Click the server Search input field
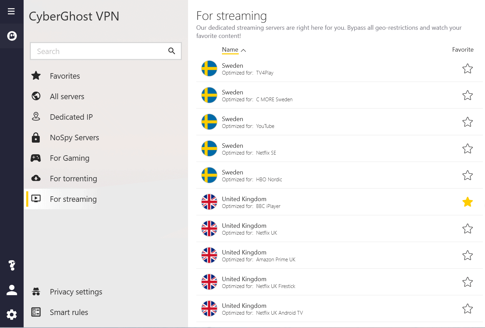The width and height of the screenshot is (485, 328). [x=99, y=51]
